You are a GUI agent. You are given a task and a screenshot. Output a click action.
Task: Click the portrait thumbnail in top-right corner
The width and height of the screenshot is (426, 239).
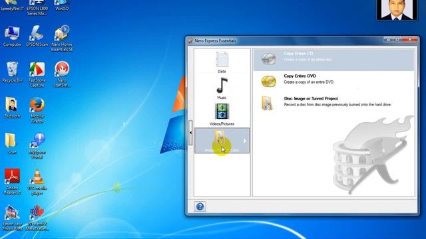(397, 10)
